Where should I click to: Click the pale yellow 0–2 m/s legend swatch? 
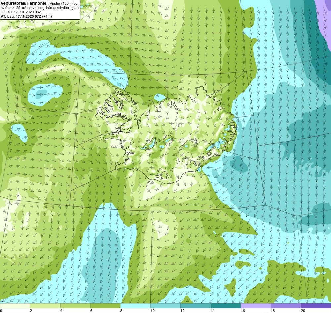coord(15,306)
